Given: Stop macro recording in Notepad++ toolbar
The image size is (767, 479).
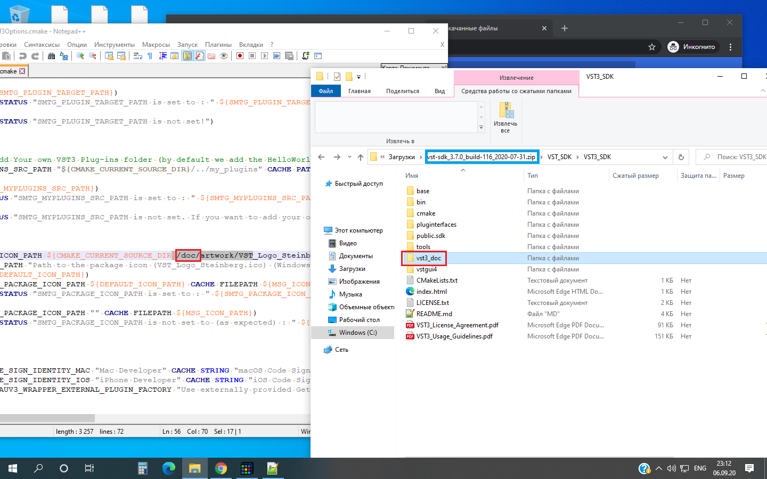Looking at the screenshot, I should [x=252, y=56].
